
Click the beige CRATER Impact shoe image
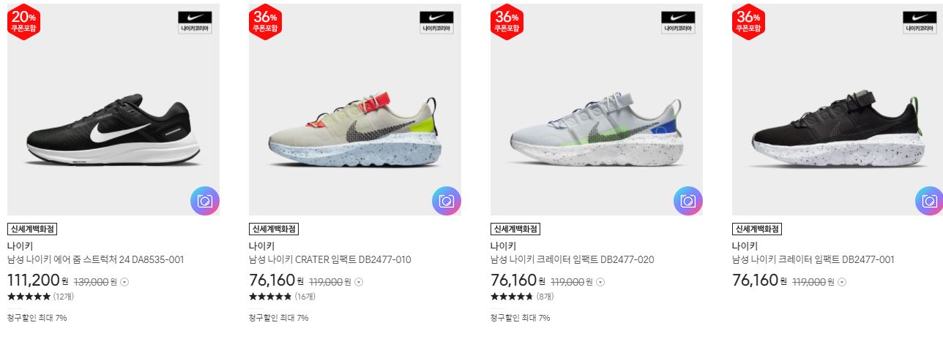[355, 110]
